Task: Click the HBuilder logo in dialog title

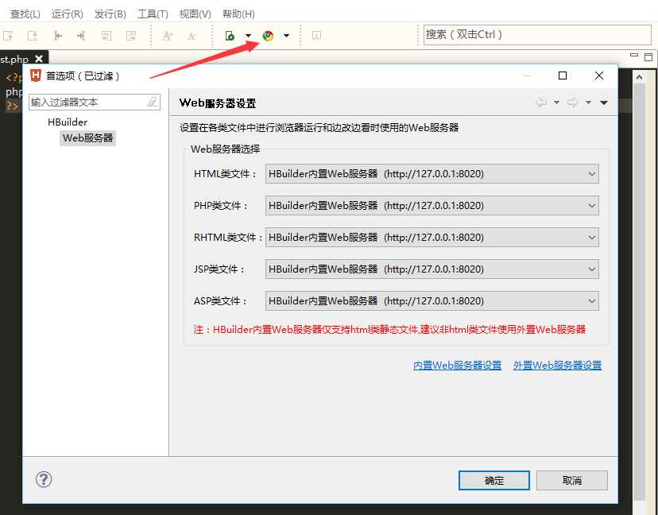Action: [x=36, y=76]
